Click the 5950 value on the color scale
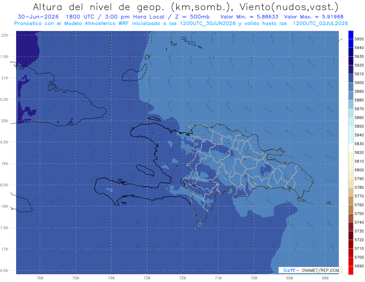Image resolution: width=365 pixels, height=282 pixels. [x=359, y=39]
